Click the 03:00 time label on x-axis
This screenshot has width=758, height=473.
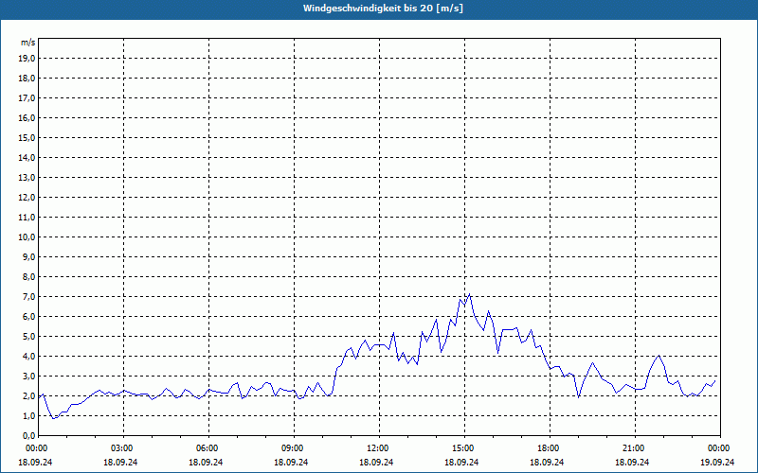pos(122,448)
